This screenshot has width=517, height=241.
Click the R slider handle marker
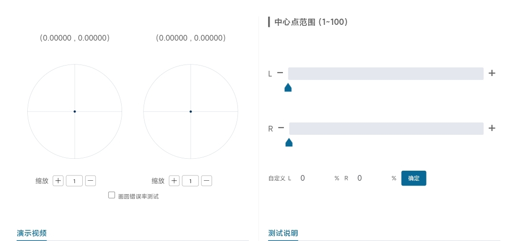tap(289, 142)
